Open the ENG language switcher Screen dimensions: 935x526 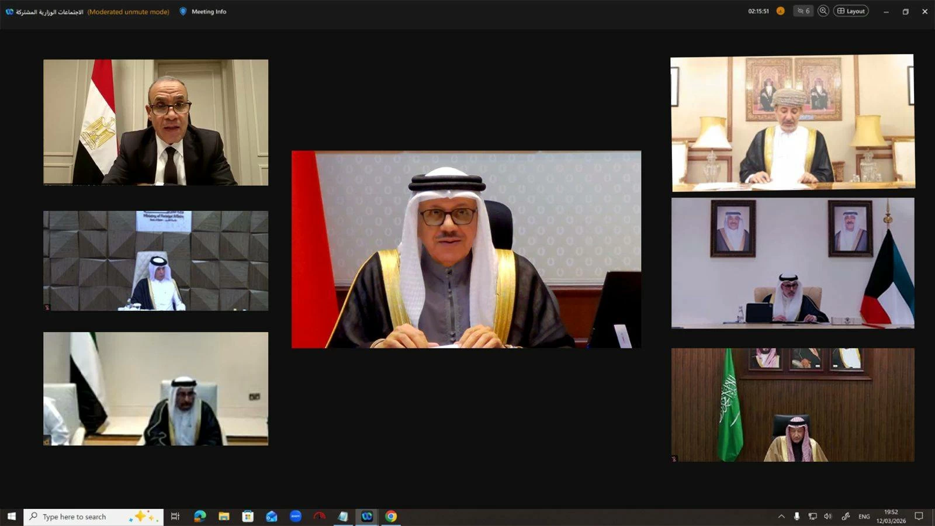864,516
